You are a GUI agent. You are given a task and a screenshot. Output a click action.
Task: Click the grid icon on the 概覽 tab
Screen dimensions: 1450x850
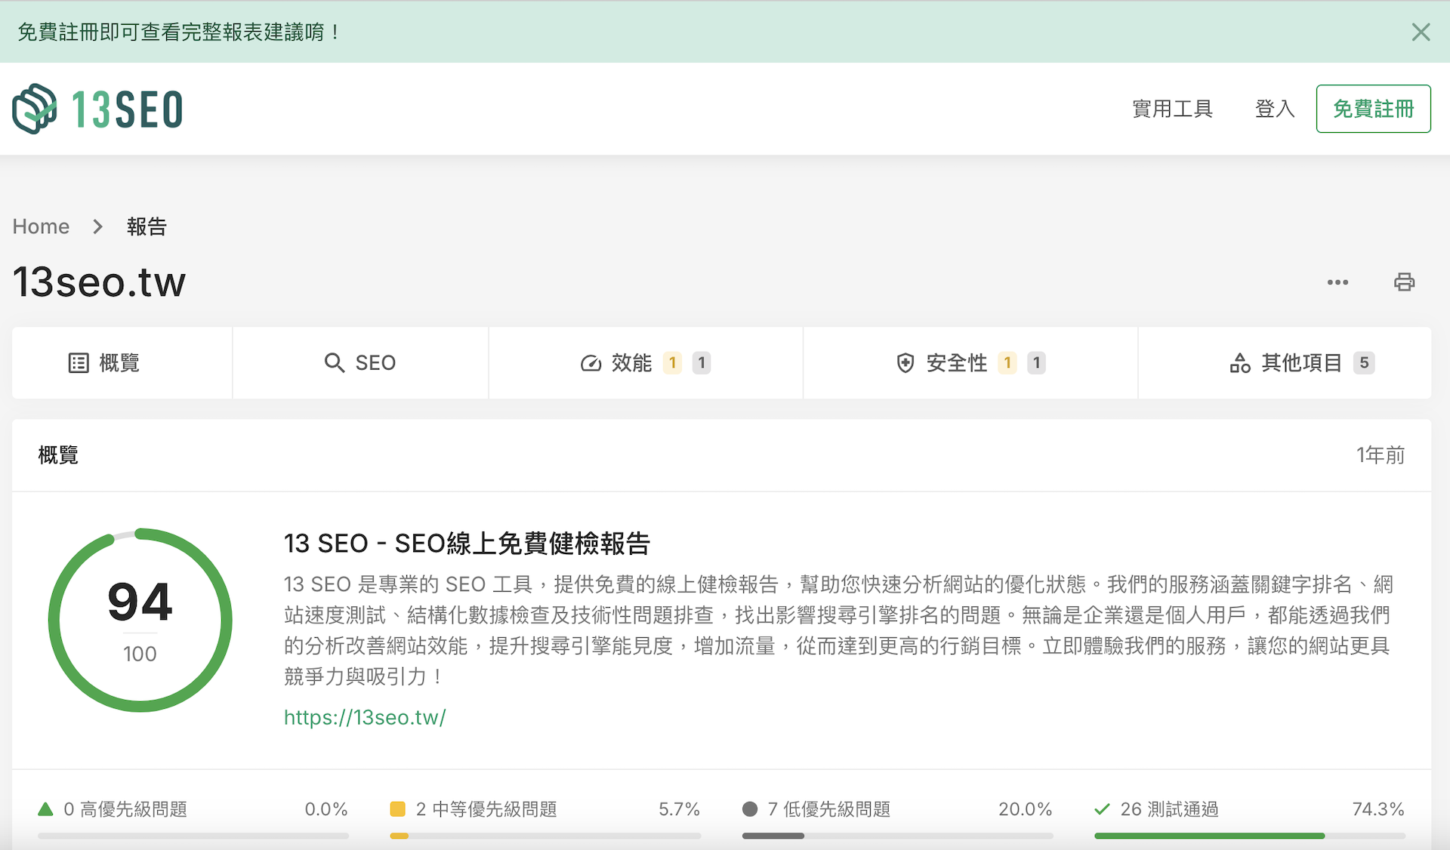(x=79, y=362)
